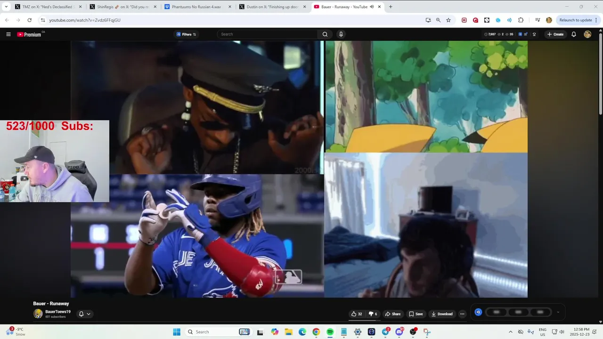Dislike the video with thumbs down
This screenshot has height=339, width=603.
click(373, 314)
